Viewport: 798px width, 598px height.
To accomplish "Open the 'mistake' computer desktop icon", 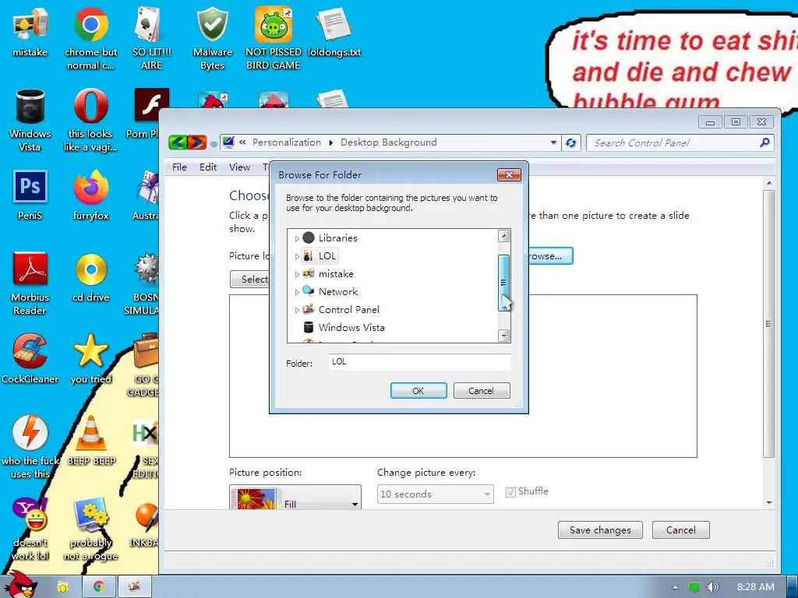I will tap(30, 31).
